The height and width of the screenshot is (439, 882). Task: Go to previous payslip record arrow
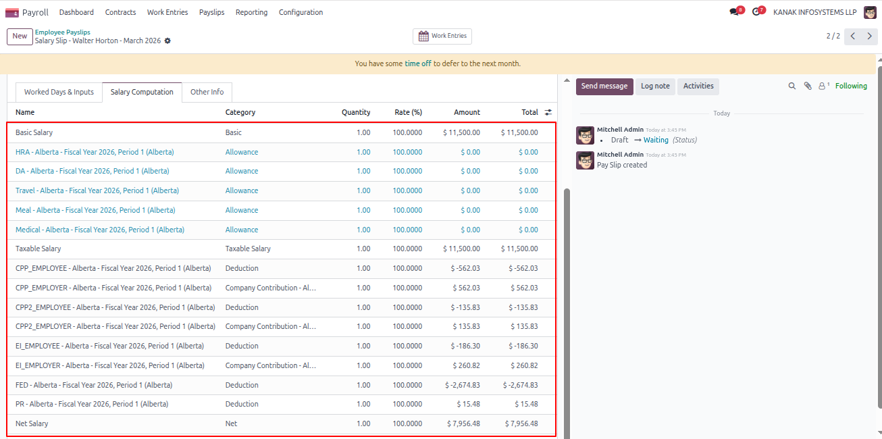click(x=853, y=36)
